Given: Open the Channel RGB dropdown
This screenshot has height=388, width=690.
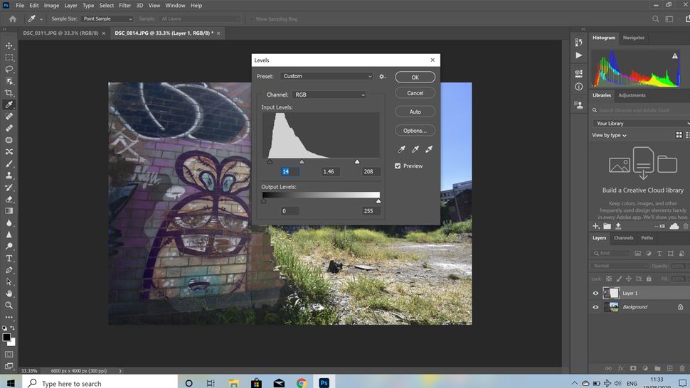Looking at the screenshot, I should (329, 95).
